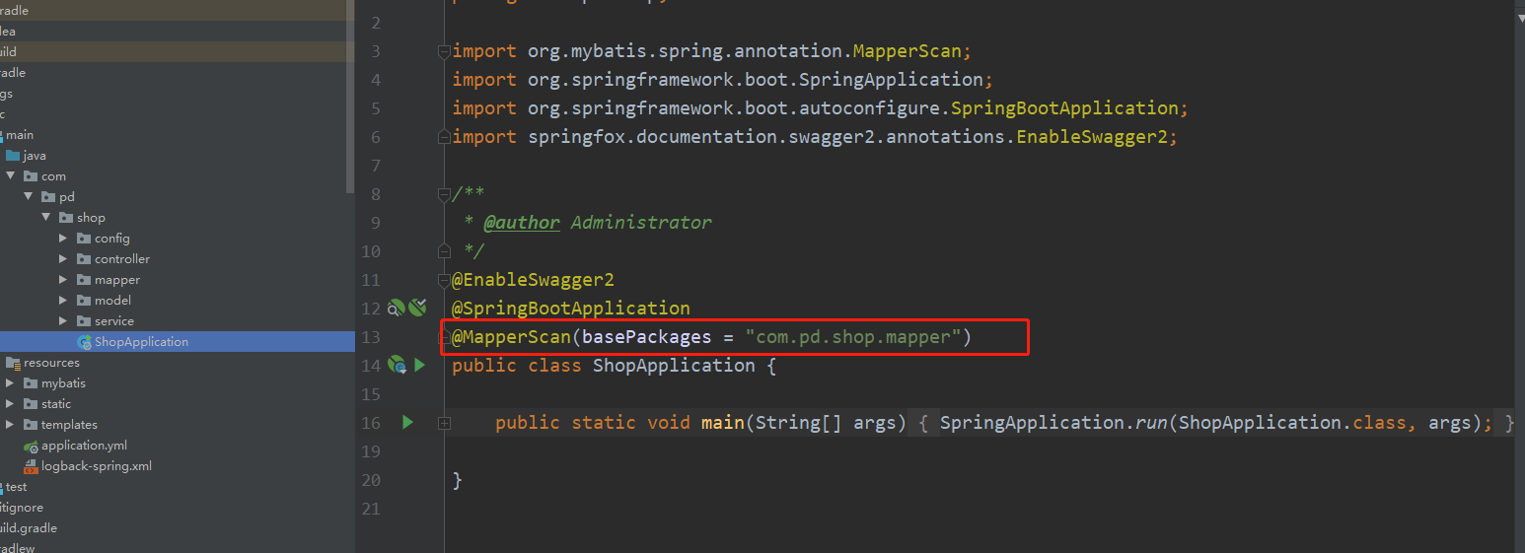Click MapperScan in the line 3 import
The width and height of the screenshot is (1525, 553).
pos(908,50)
